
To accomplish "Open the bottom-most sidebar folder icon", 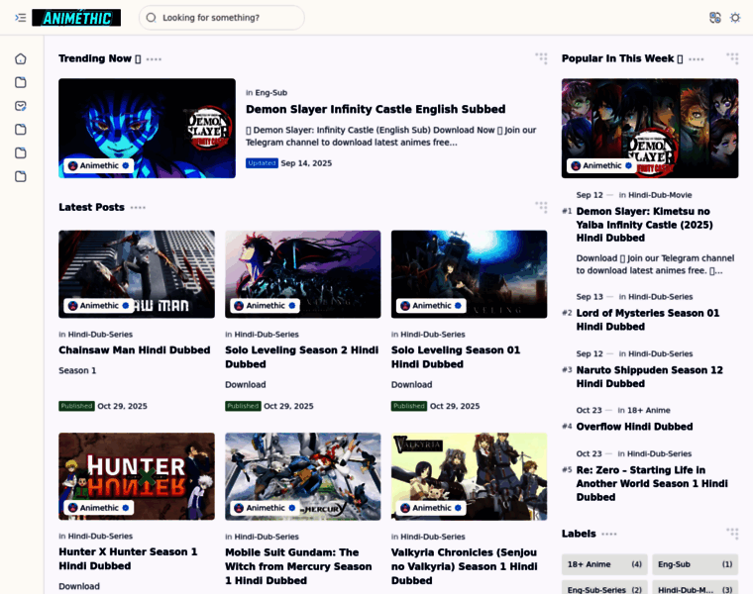I will [x=20, y=176].
